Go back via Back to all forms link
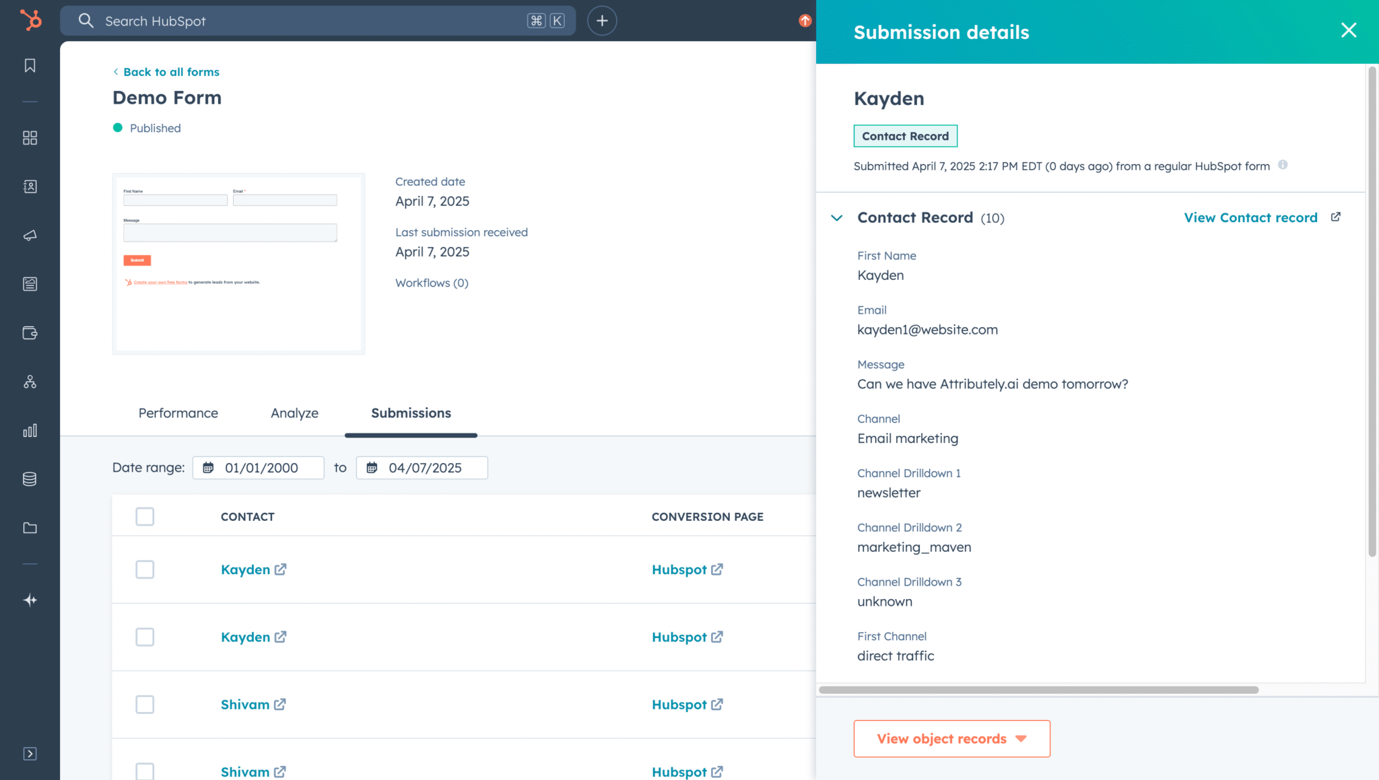Image resolution: width=1379 pixels, height=780 pixels. [166, 71]
